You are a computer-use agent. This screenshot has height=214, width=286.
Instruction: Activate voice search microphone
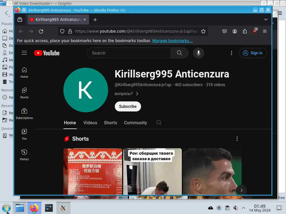(199, 53)
